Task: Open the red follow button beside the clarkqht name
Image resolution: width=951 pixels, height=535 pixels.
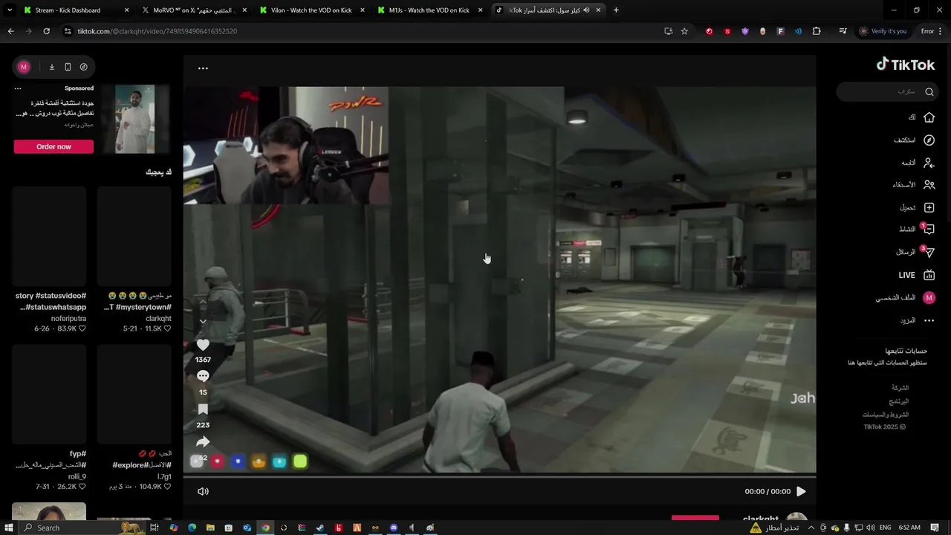Action: click(x=695, y=519)
